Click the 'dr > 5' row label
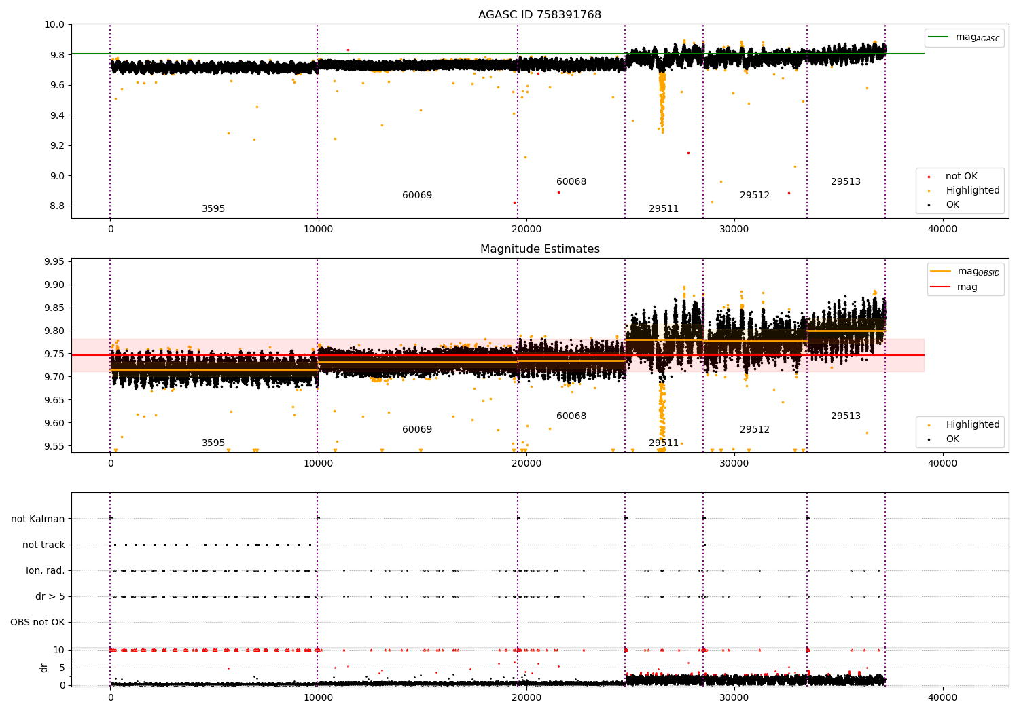This screenshot has width=1019, height=713. coord(50,596)
